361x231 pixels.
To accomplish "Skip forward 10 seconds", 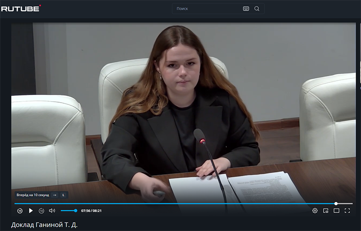I will [x=42, y=211].
